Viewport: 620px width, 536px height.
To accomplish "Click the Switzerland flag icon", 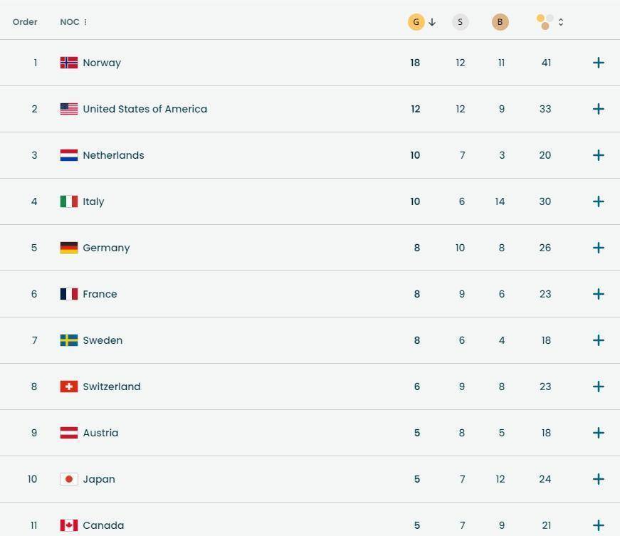I will (69, 387).
